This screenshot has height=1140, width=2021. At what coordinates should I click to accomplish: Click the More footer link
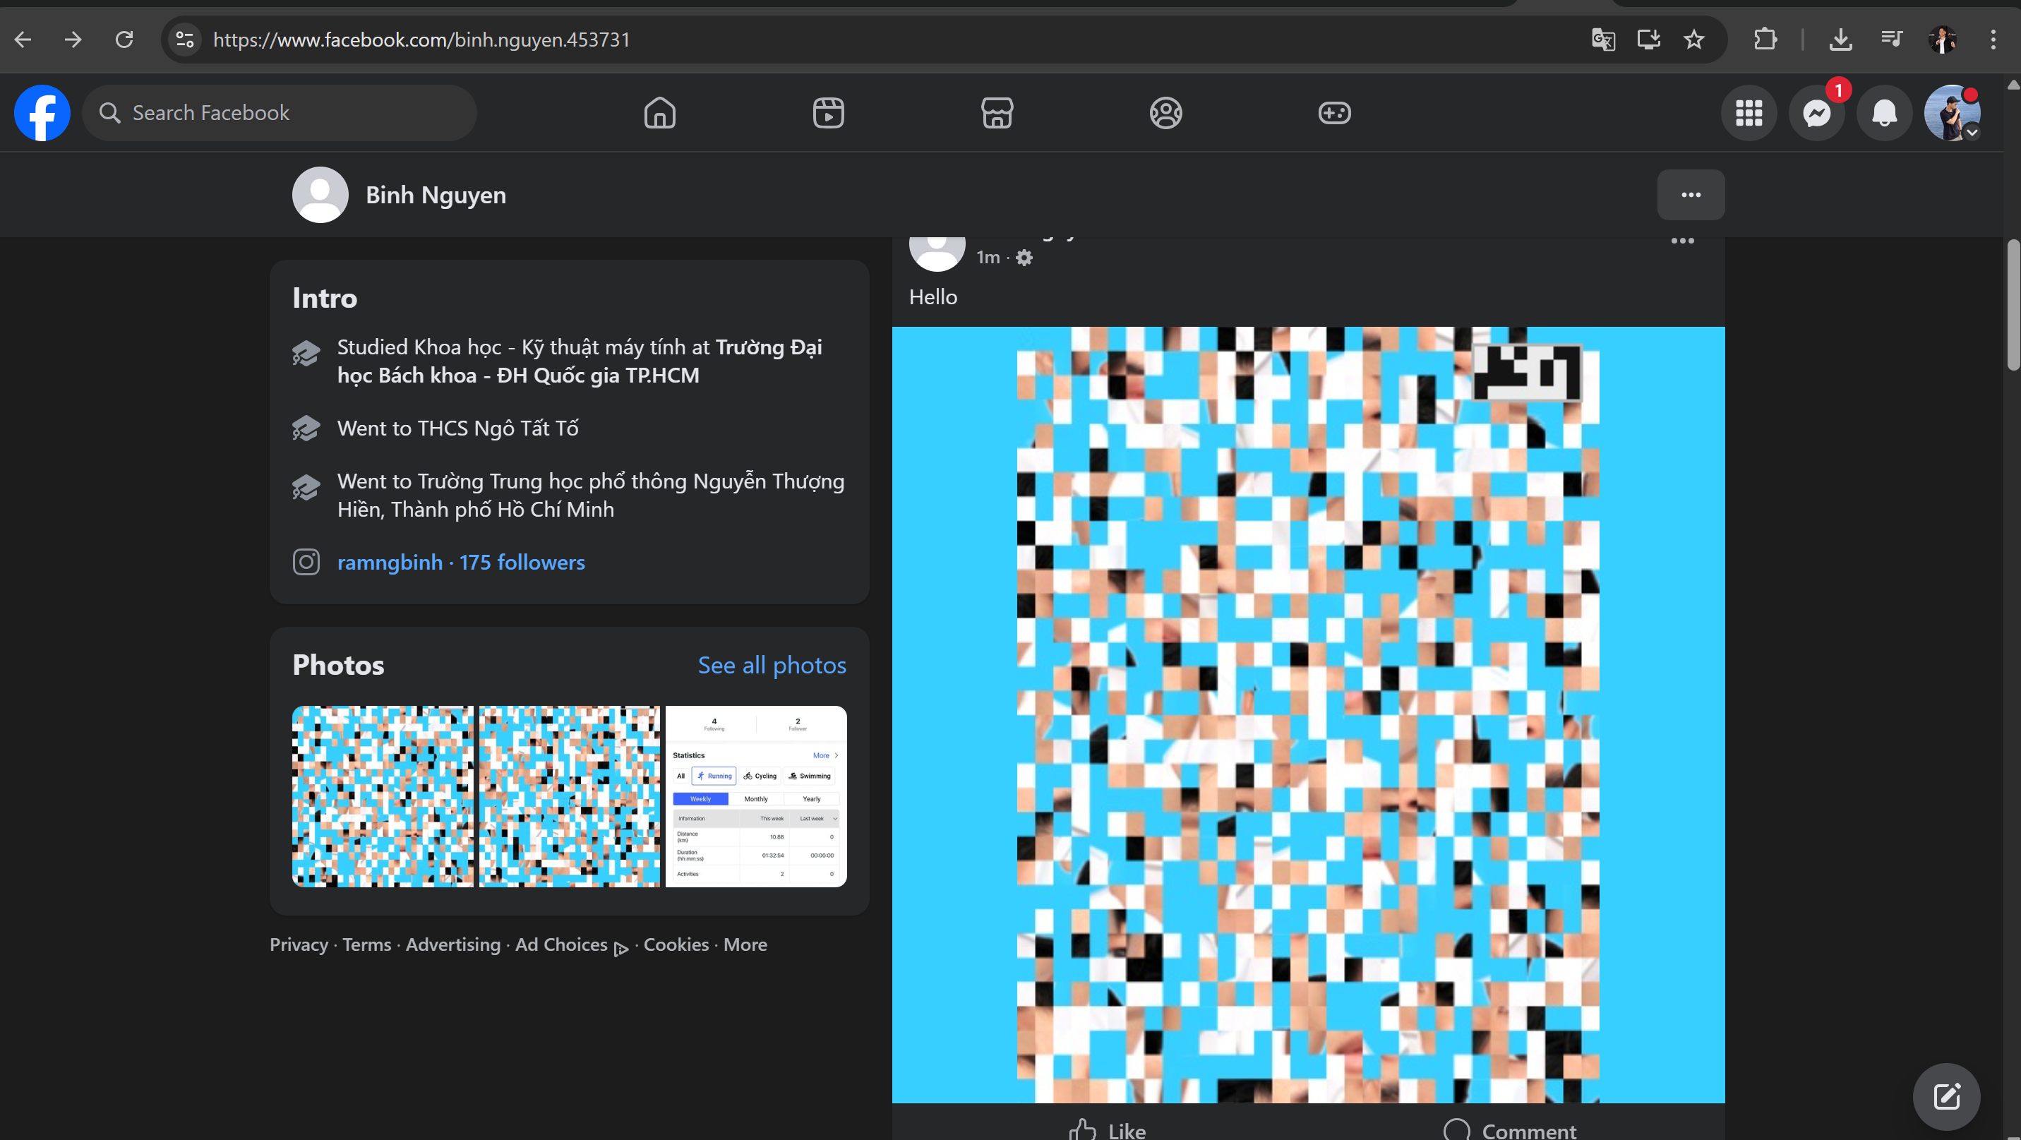(745, 944)
